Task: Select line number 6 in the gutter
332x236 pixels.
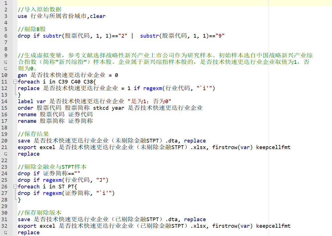Action: click(6, 36)
